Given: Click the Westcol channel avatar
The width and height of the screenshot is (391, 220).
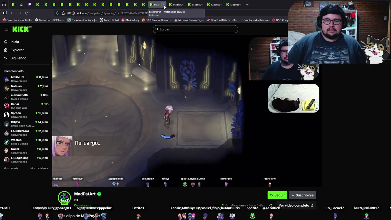Looking at the screenshot, I should tap(6, 142).
